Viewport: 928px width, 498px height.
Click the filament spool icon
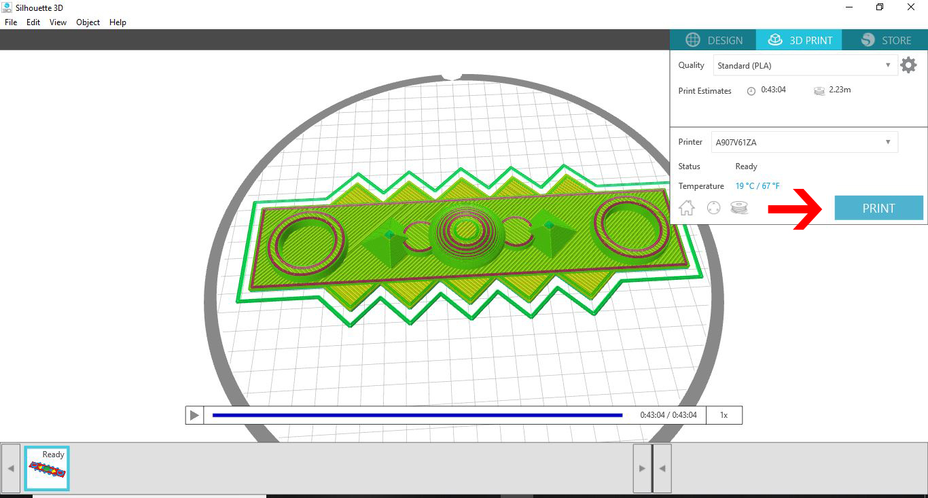pyautogui.click(x=739, y=208)
